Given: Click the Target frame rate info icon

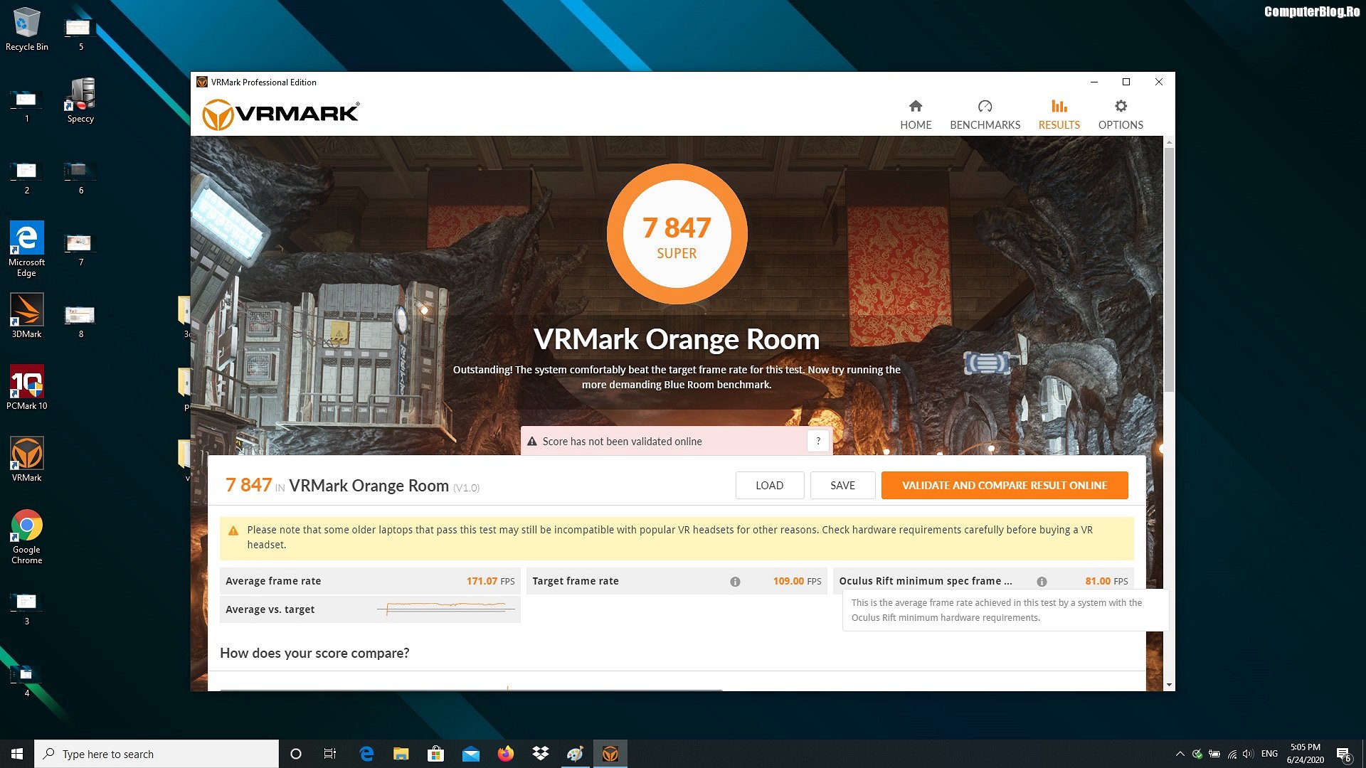Looking at the screenshot, I should pos(735,582).
